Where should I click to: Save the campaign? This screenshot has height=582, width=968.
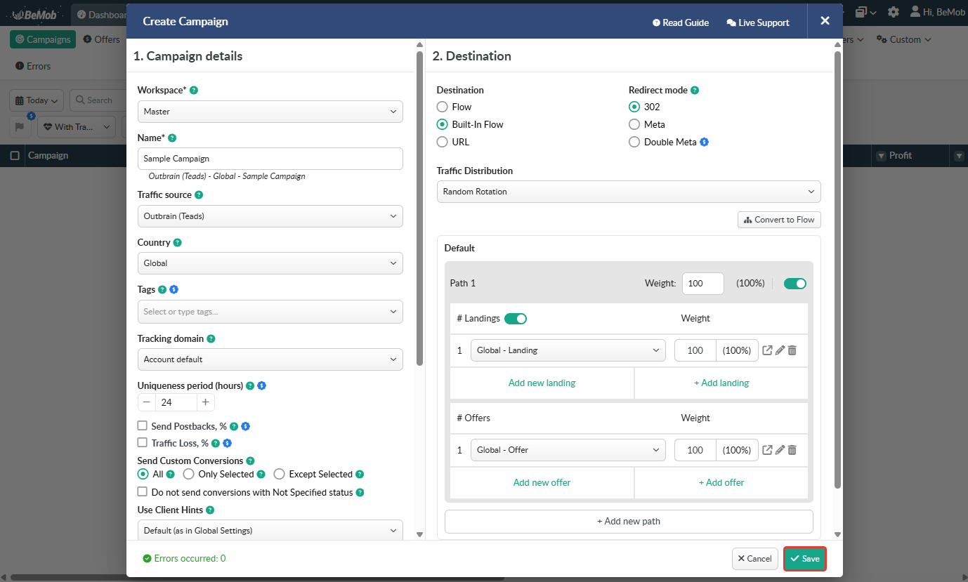tap(804, 559)
